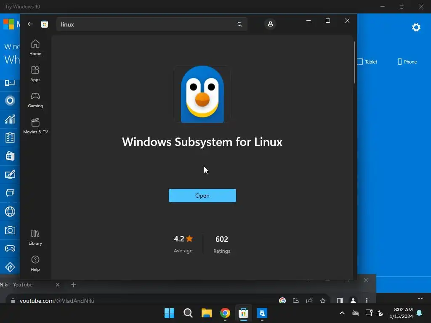This screenshot has height=323, width=431.
Task: Open a new tab in Chrome window
Action: tap(73, 285)
